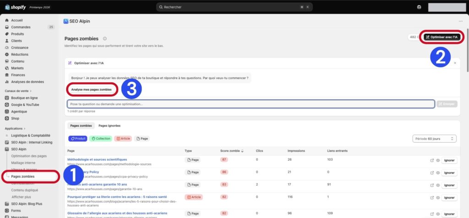Toggle the Collection filter chip
Screen dimensions: 469x218
101,138
